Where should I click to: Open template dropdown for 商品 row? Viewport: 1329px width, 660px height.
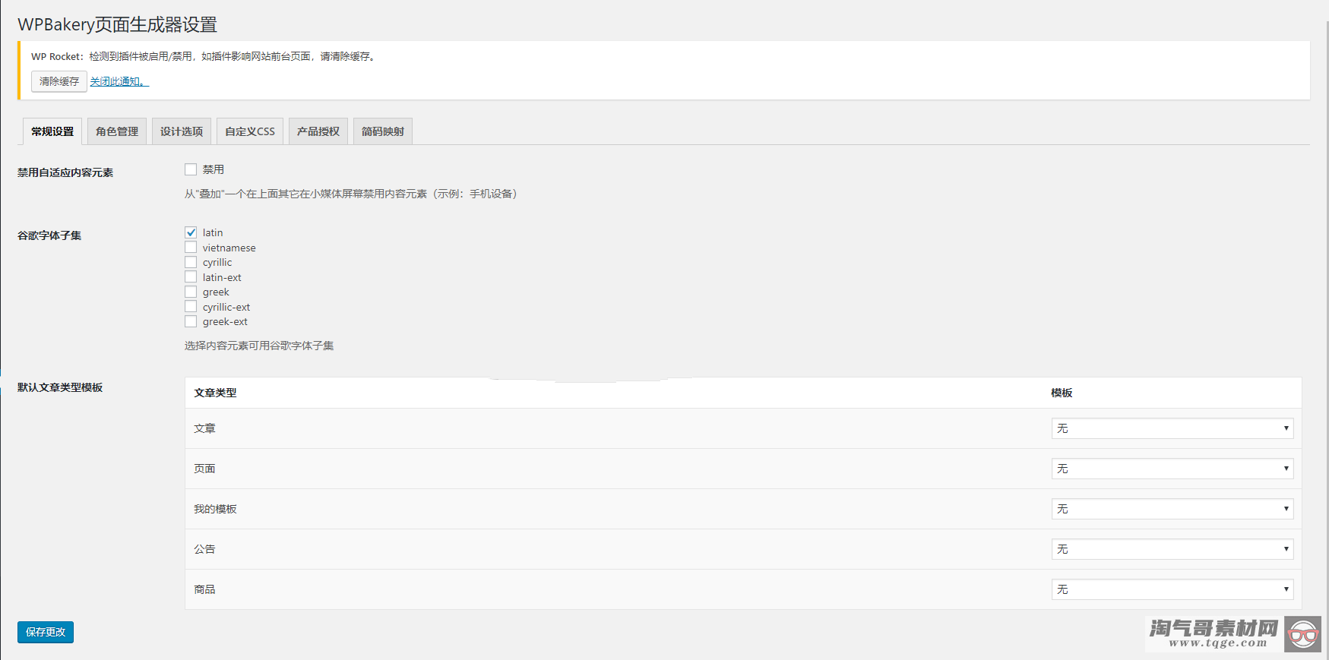click(1172, 589)
